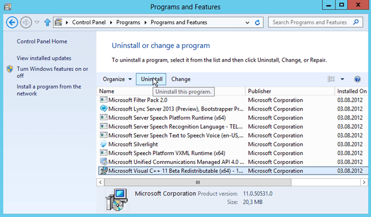Click the horizontal scrollbar right arrow
371x217 pixels.
click(364, 182)
